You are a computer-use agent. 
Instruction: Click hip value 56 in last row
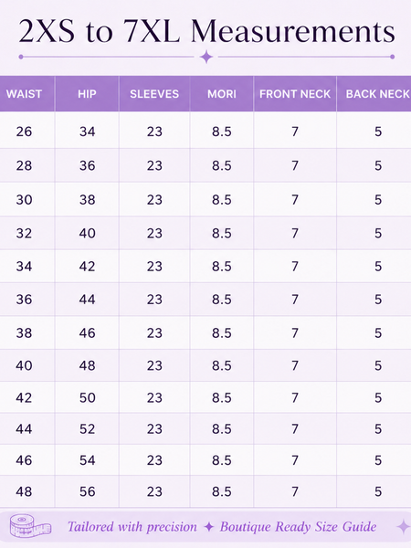88,491
